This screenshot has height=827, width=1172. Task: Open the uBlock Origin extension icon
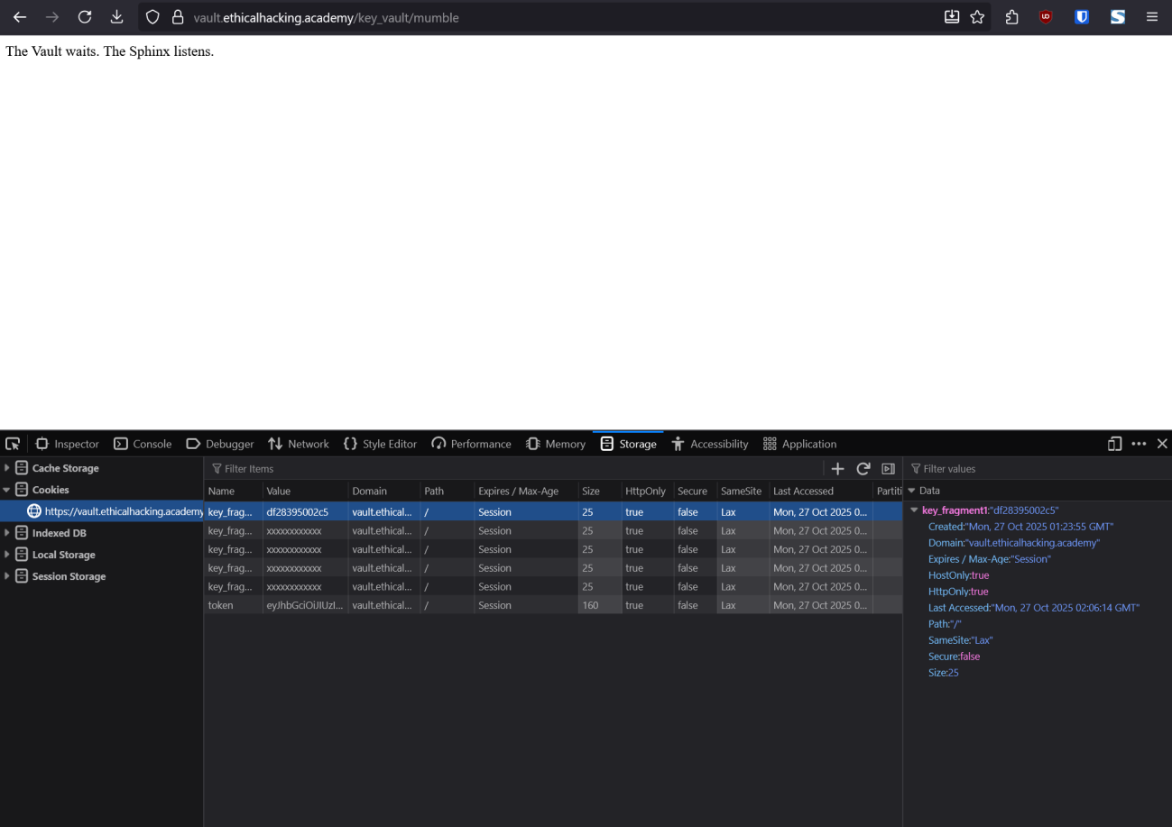pyautogui.click(x=1046, y=17)
